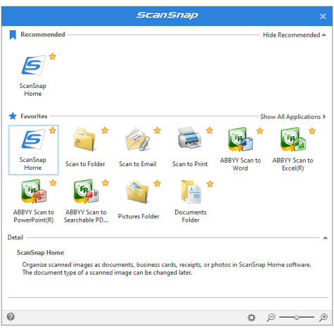Screen dimensions: 334x331
Task: Click Show All Applications
Action: 293,117
